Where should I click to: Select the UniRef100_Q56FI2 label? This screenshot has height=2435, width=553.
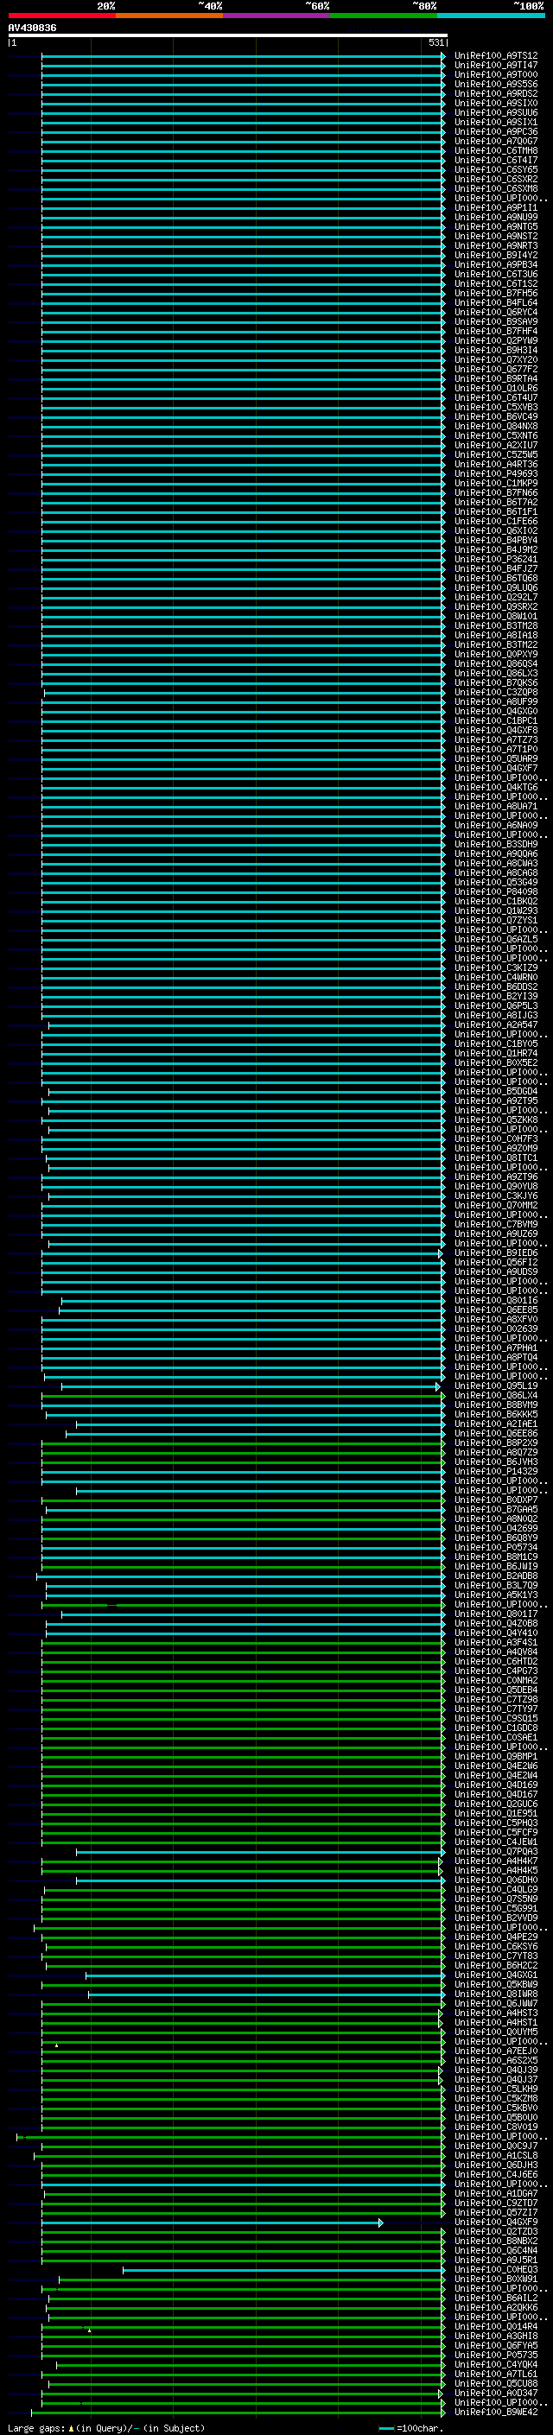tap(496, 1262)
